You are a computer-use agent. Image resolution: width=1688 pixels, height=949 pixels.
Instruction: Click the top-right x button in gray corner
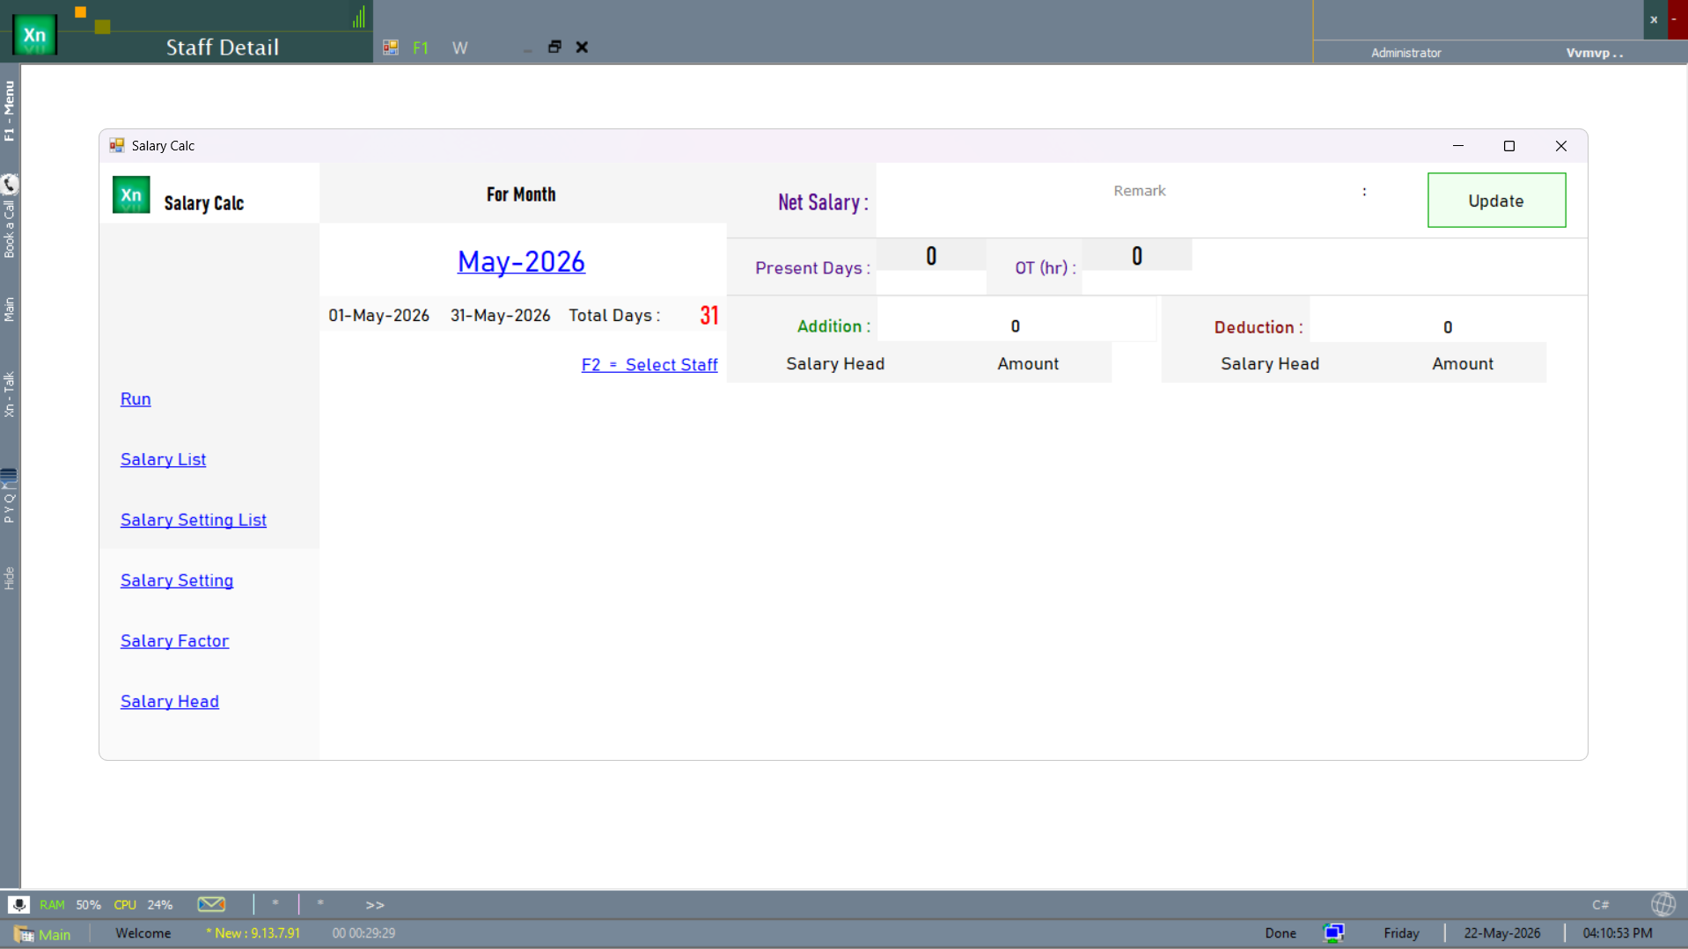1654,19
